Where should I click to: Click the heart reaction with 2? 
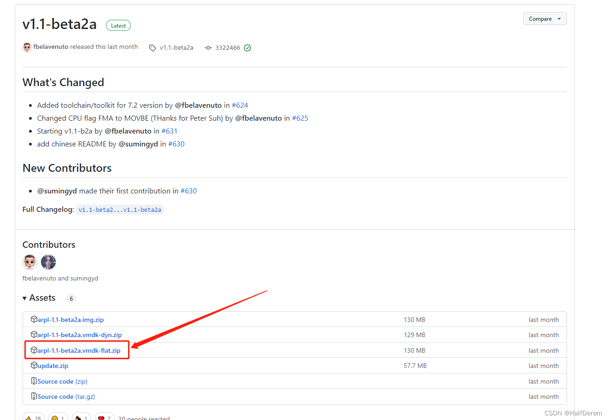[105, 417]
